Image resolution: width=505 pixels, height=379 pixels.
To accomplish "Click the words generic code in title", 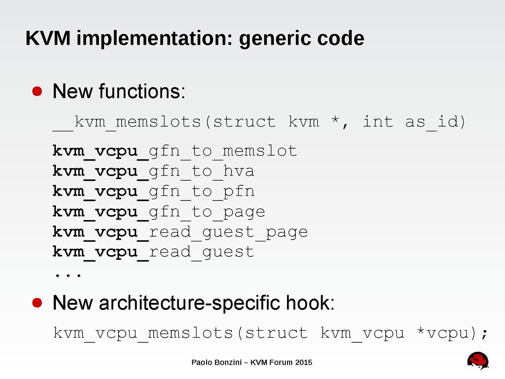I will pyautogui.click(x=301, y=39).
